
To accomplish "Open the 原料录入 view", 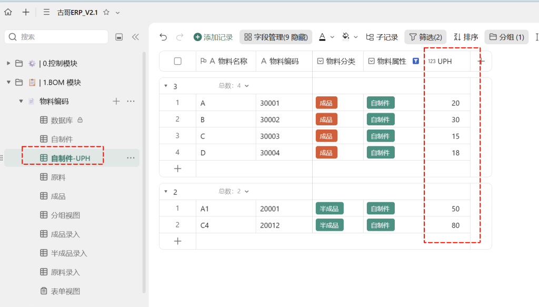I will [65, 272].
